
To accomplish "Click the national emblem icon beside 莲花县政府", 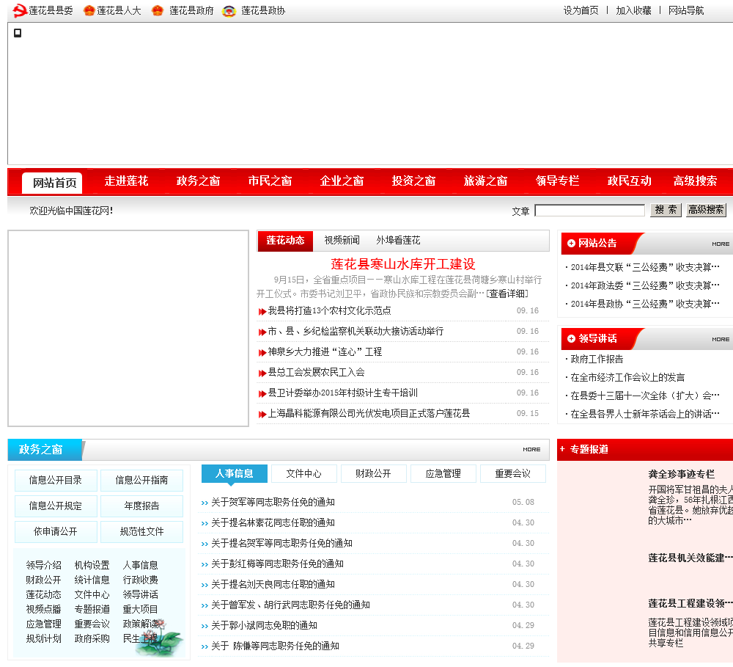I will pos(158,10).
